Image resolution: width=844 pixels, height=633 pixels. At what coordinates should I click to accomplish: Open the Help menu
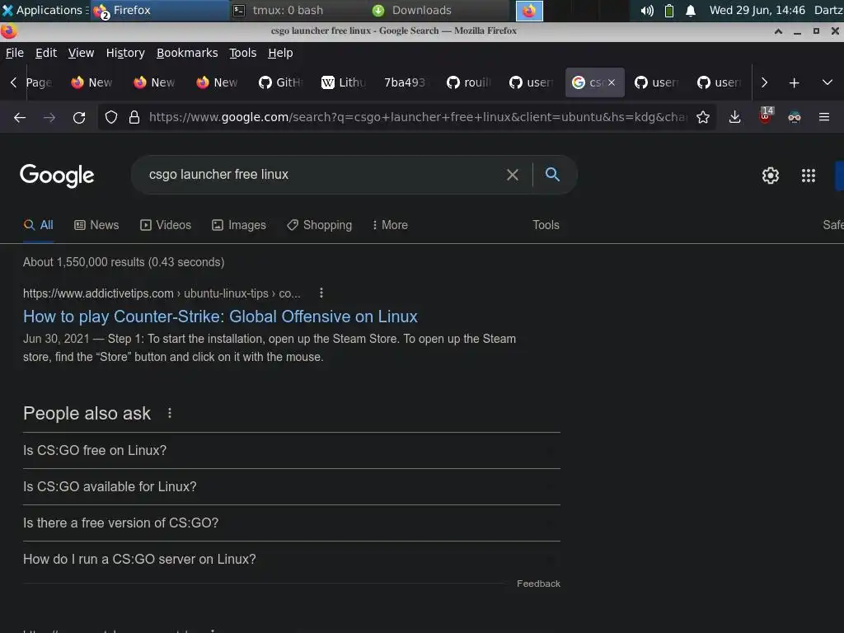click(x=280, y=53)
